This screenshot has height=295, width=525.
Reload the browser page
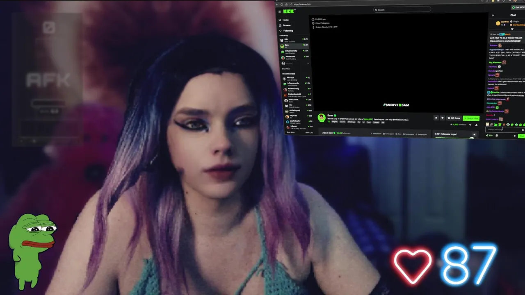[x=282, y=5]
